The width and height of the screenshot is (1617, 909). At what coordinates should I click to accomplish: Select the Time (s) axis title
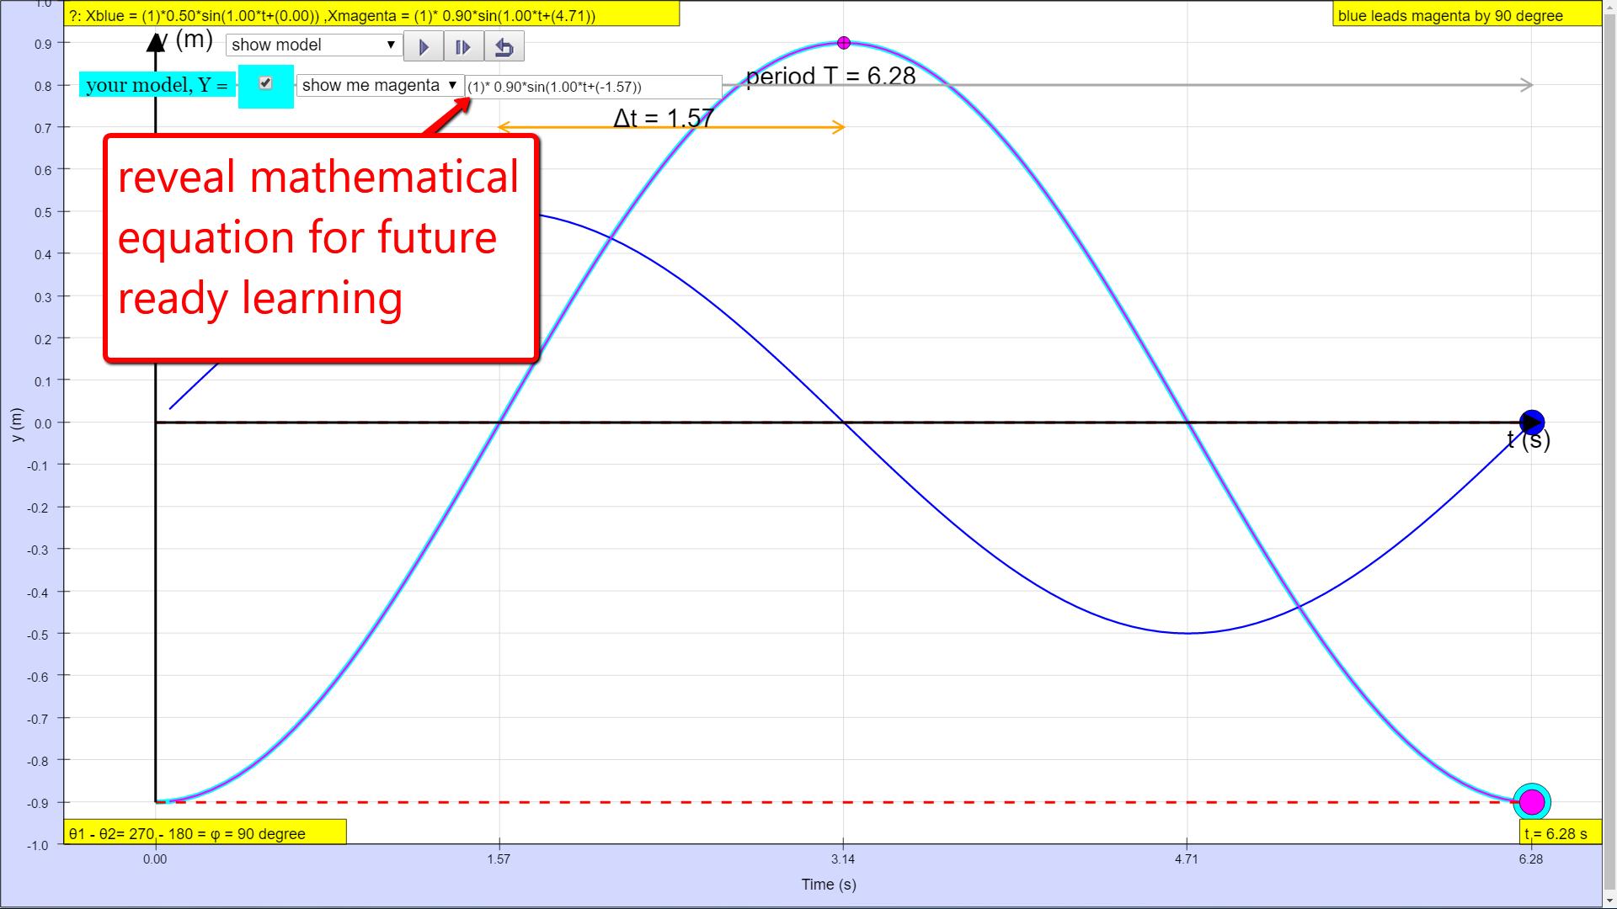(x=829, y=885)
